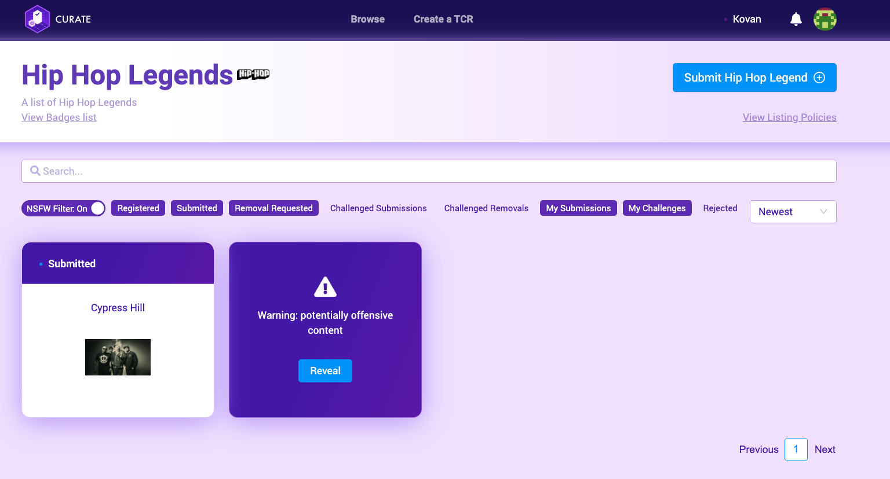Image resolution: width=890 pixels, height=479 pixels.
Task: Enable the Challenged Submissions filter
Action: click(x=378, y=208)
